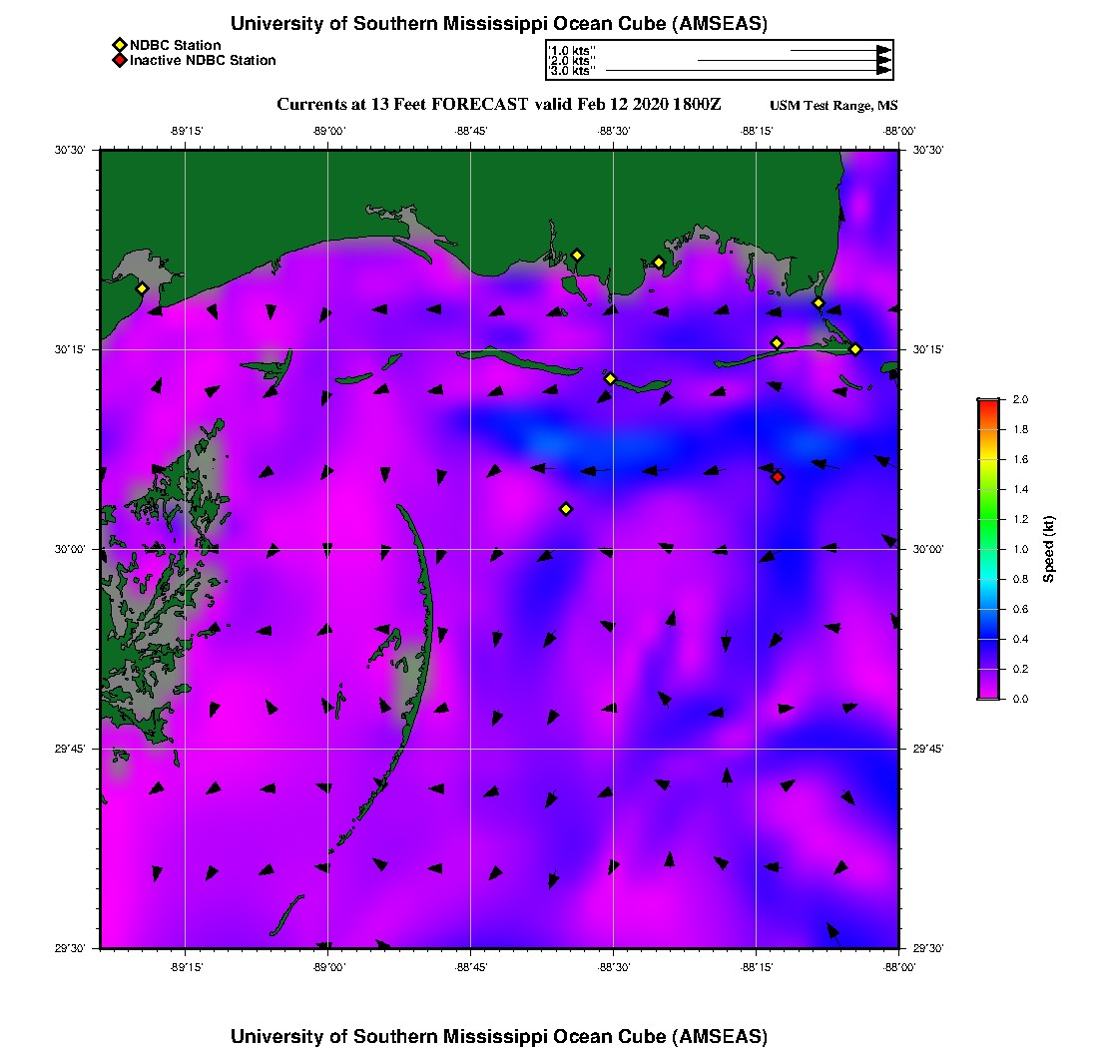Screen dimensions: 1098x1048
Task: Click the 3.0 kts arrowhead in scale box
Action: [x=883, y=71]
